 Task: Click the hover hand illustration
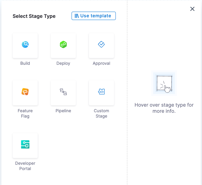tap(164, 83)
